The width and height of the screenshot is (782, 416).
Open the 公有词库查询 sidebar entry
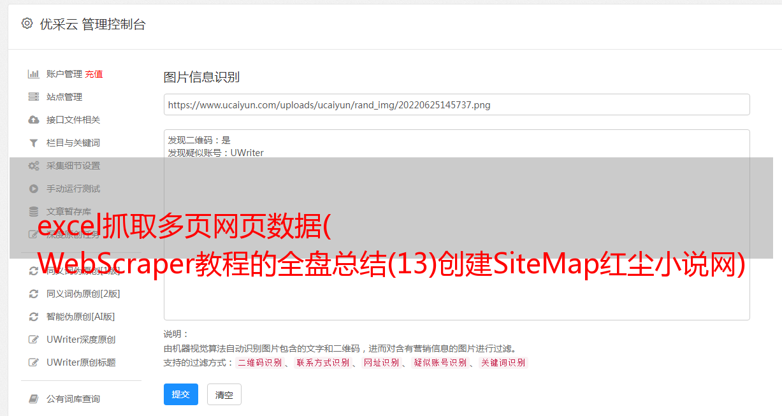[x=73, y=399]
